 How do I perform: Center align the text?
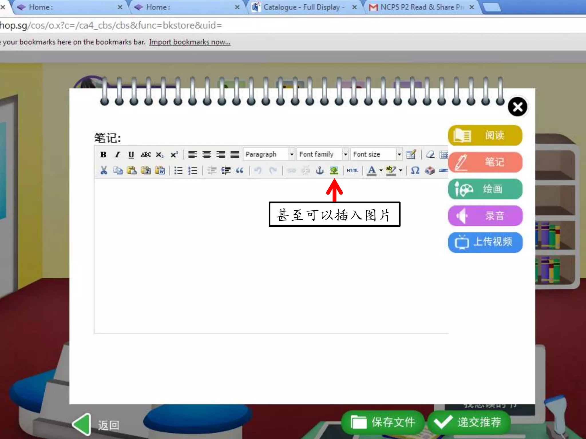click(207, 155)
